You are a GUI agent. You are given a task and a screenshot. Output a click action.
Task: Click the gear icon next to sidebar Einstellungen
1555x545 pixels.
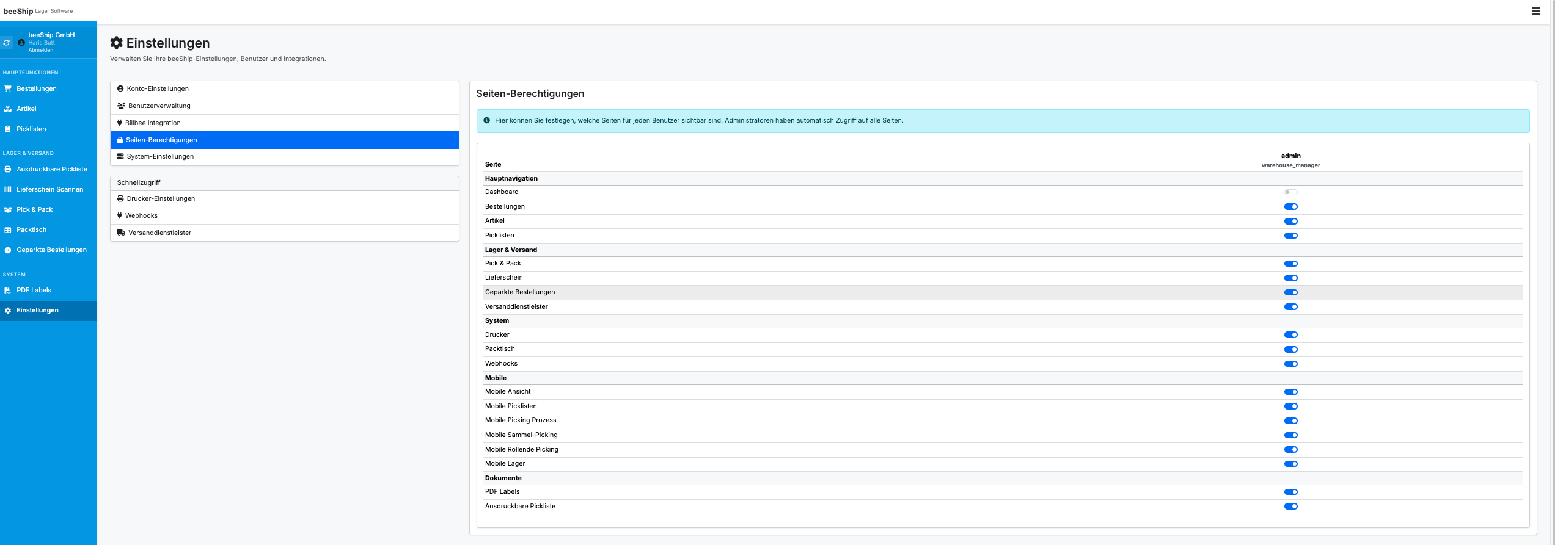click(8, 310)
